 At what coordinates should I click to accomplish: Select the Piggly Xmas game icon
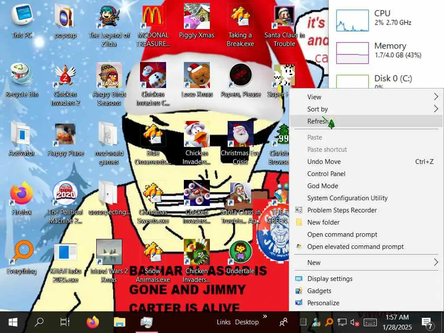pos(196,21)
